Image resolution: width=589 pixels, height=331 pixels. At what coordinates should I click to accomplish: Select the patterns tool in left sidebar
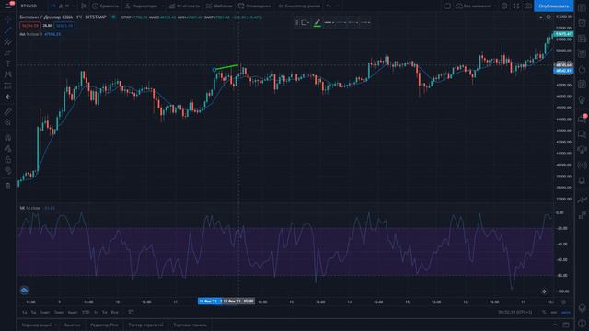click(x=8, y=74)
